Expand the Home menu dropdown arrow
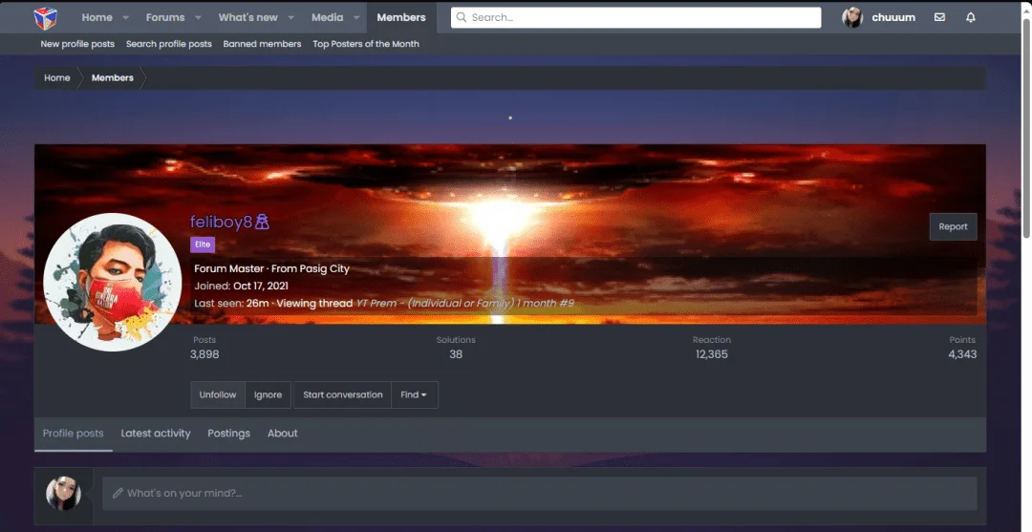The height and width of the screenshot is (532, 1032). click(126, 18)
